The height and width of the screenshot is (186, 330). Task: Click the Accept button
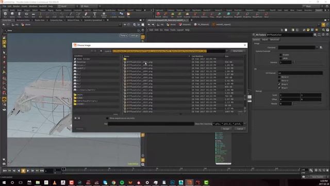[226, 129]
